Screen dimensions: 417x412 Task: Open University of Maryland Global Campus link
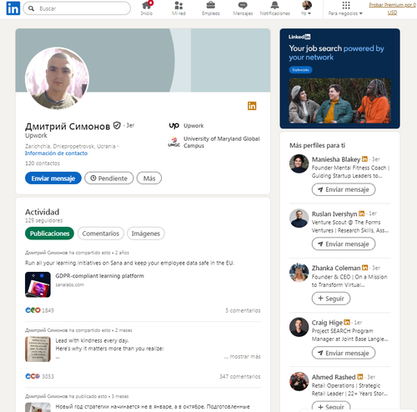[x=221, y=142]
